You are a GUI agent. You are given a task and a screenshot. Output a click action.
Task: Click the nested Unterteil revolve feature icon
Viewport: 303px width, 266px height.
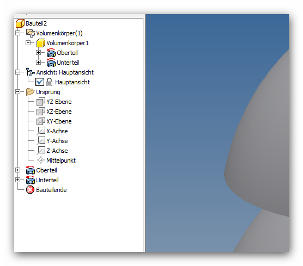tap(51, 63)
